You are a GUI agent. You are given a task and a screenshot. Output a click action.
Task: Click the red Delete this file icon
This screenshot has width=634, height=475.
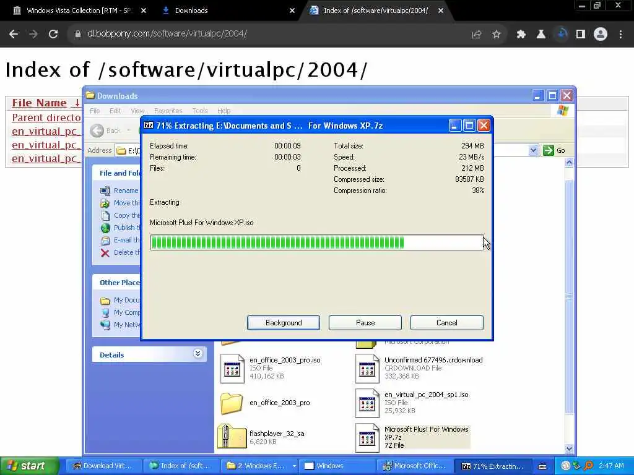click(105, 253)
